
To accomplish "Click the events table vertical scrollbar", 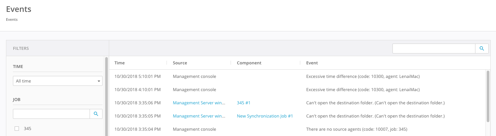I will coord(488,96).
